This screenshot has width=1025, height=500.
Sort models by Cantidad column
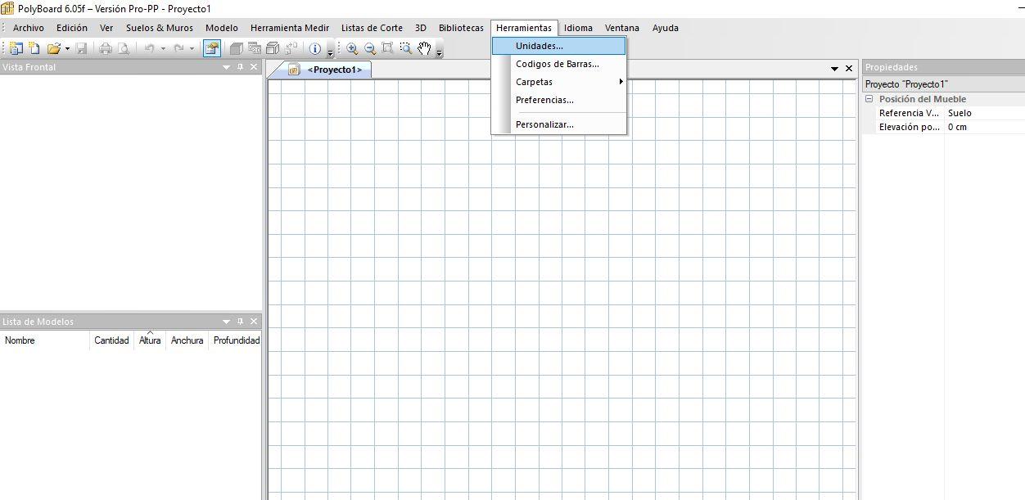[x=111, y=340]
